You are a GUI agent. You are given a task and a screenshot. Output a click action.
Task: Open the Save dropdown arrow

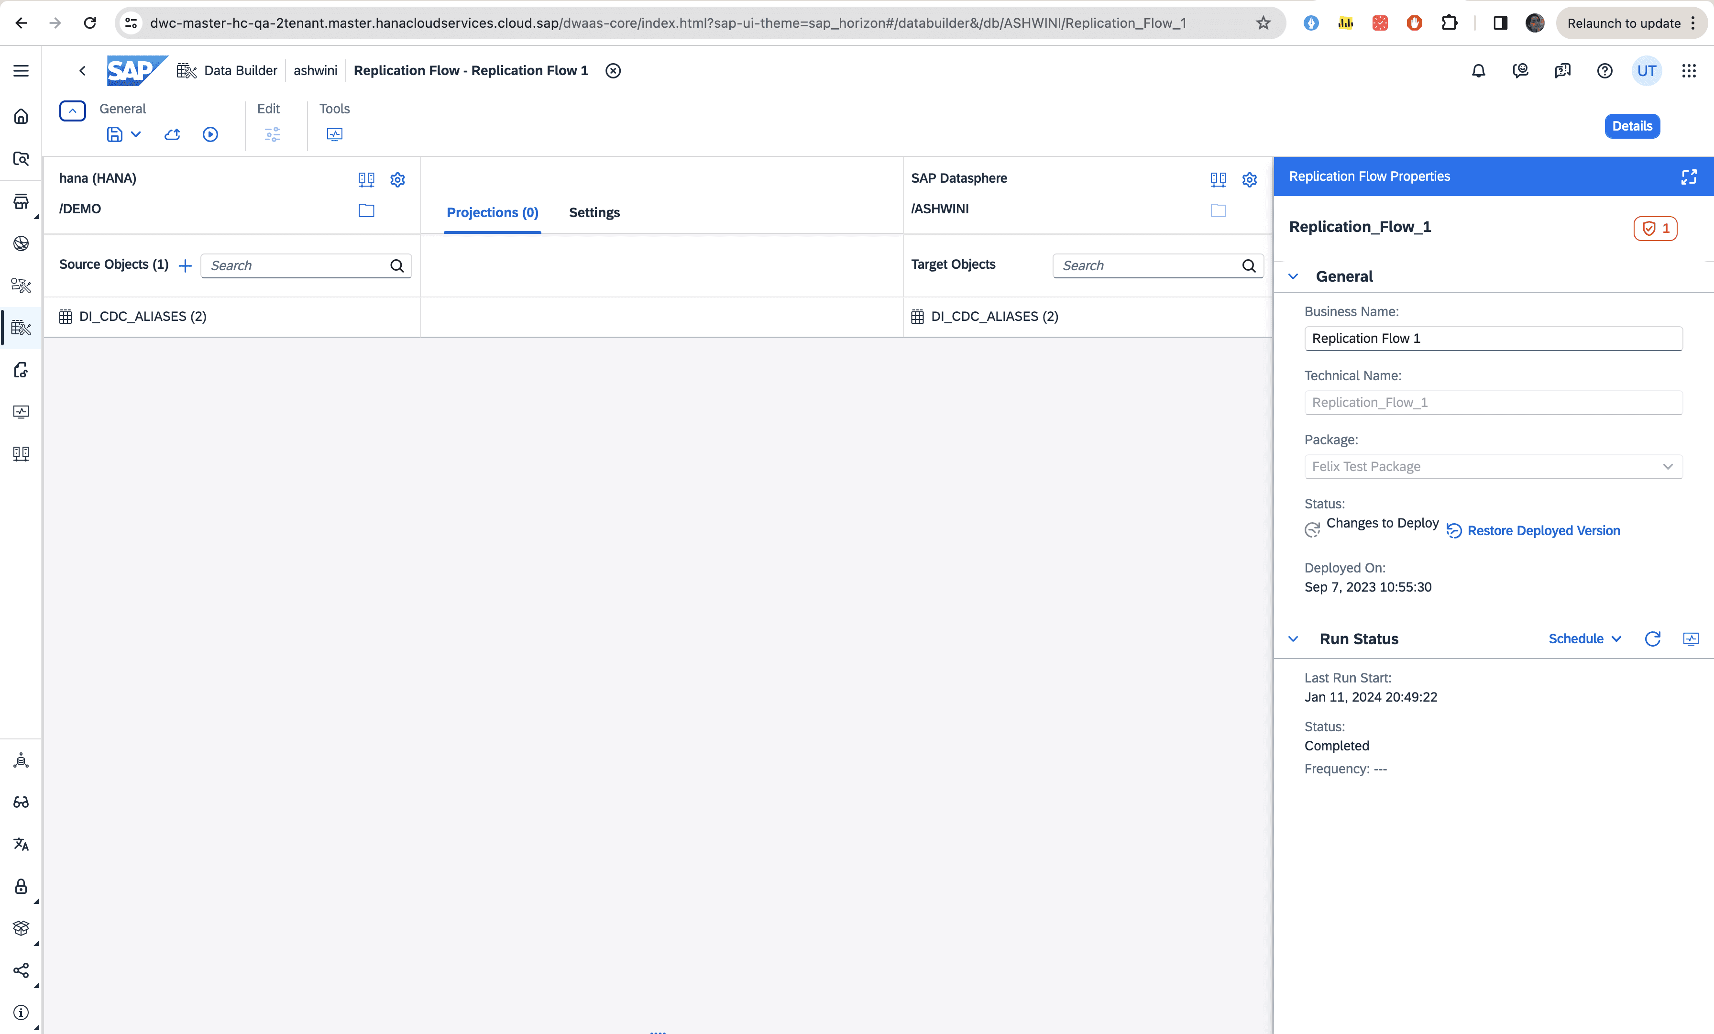[x=136, y=134]
